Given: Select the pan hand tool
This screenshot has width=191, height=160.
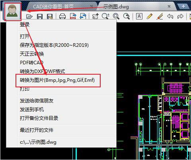Looking at the screenshot, I should 95,16.
